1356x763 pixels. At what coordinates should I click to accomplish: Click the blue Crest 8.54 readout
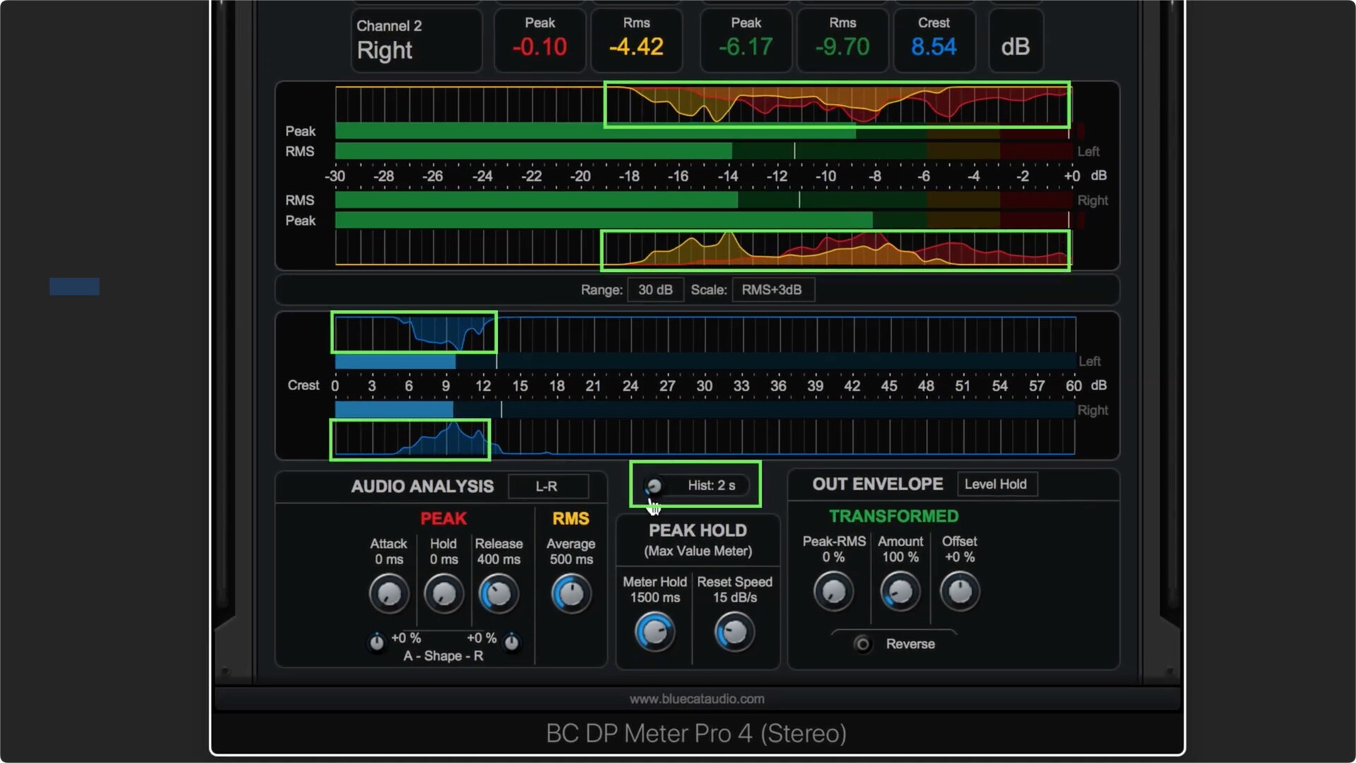coord(934,40)
